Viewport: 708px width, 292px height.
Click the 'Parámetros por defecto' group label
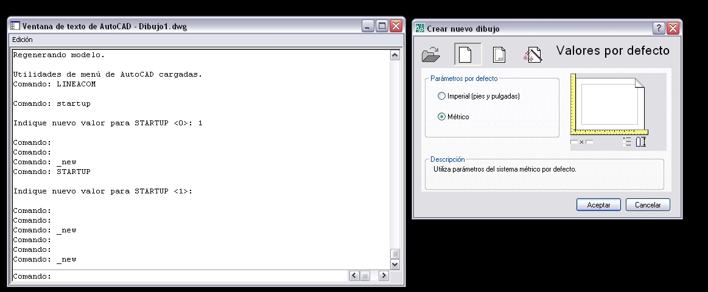tap(464, 78)
